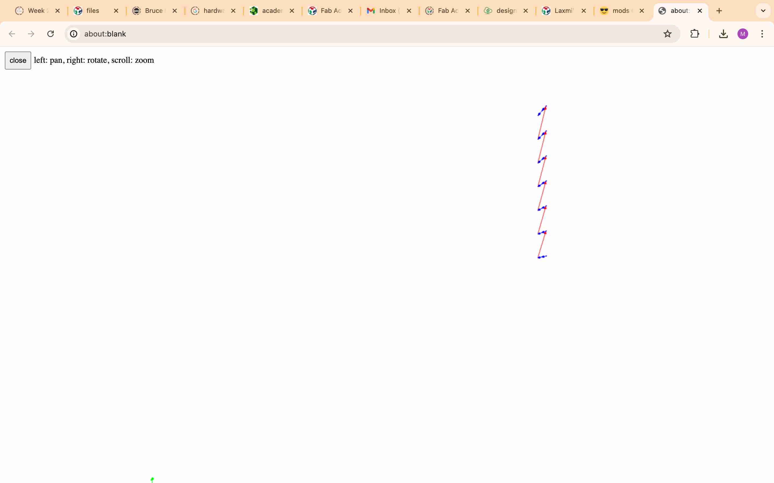The image size is (774, 483).
Task: Close the Bruce tab
Action: 175,11
